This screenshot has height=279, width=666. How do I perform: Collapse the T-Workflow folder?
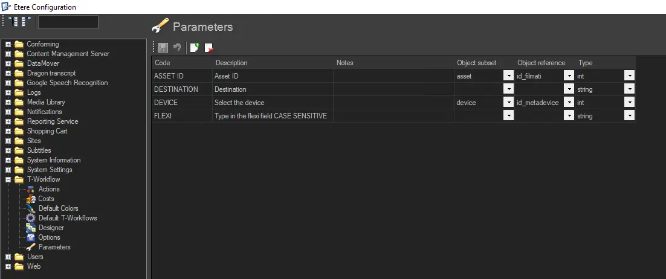point(8,179)
